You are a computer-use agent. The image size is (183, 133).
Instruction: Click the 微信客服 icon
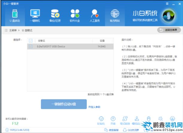pos(106,130)
